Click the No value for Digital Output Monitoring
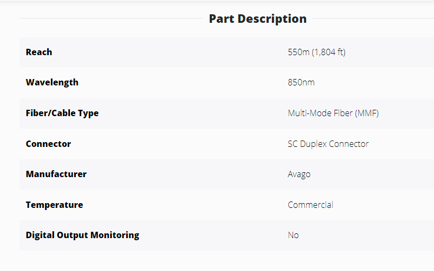The height and width of the screenshot is (271, 434). (x=293, y=235)
